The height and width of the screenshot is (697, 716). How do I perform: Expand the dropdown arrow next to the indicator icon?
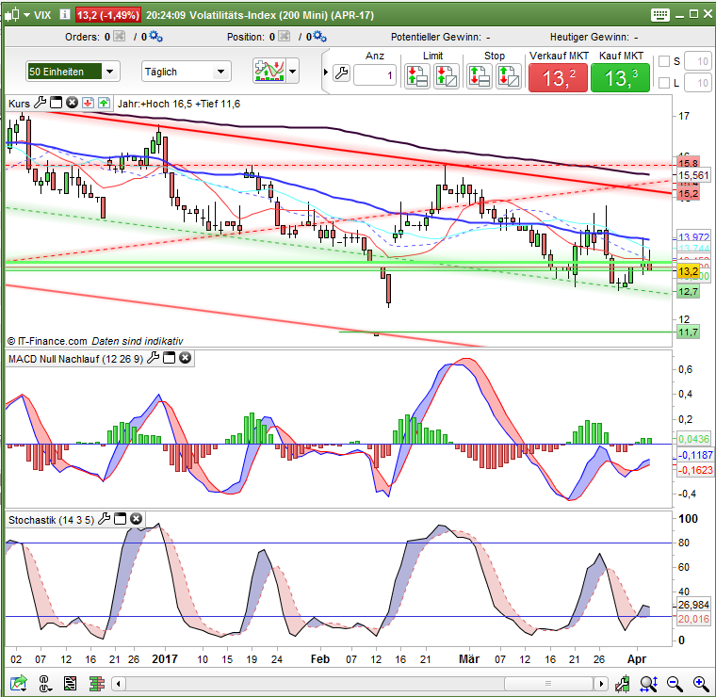pyautogui.click(x=293, y=72)
